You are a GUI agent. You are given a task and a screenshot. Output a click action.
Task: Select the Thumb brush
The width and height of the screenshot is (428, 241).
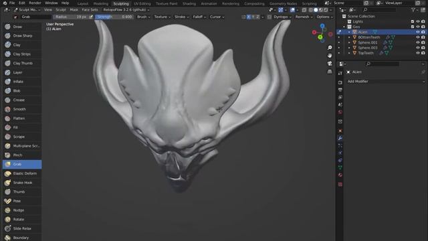[x=22, y=192]
